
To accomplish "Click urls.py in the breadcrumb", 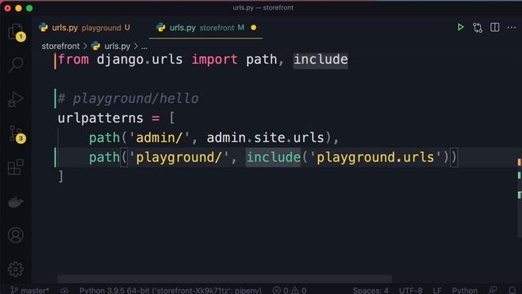I will pos(117,46).
